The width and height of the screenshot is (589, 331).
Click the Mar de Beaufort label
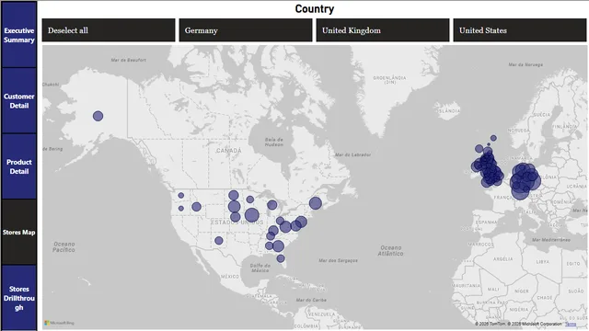coord(129,60)
